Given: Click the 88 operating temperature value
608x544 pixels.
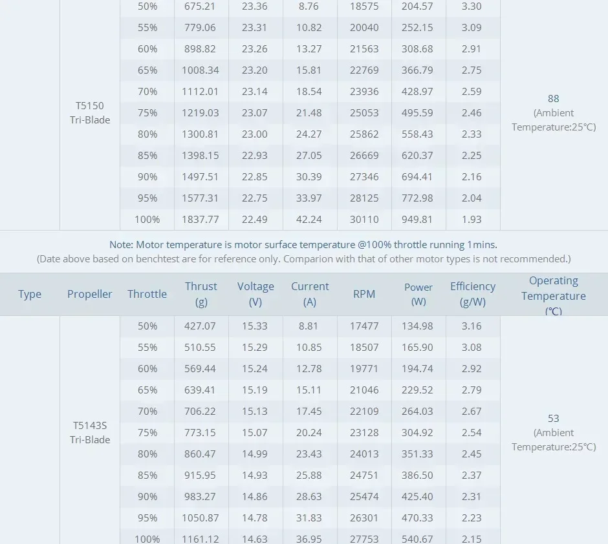Looking at the screenshot, I should tap(553, 98).
